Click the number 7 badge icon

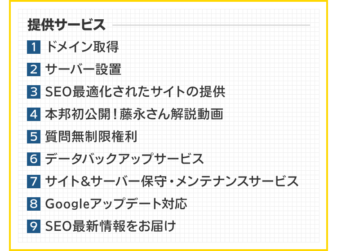click(34, 182)
